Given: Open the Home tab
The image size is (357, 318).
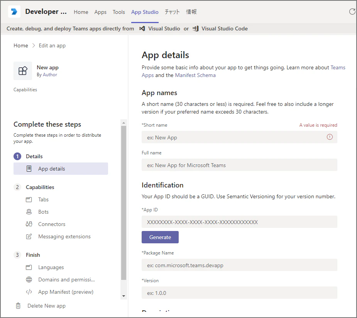Looking at the screenshot, I should coord(81,12).
